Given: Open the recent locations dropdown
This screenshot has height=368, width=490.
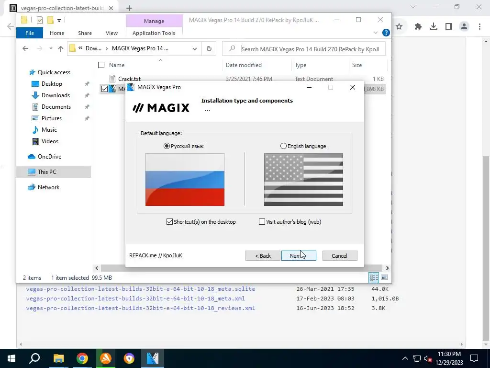Looking at the screenshot, I should 51,48.
